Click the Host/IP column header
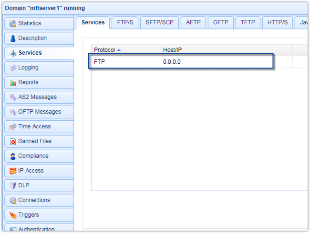 point(227,50)
